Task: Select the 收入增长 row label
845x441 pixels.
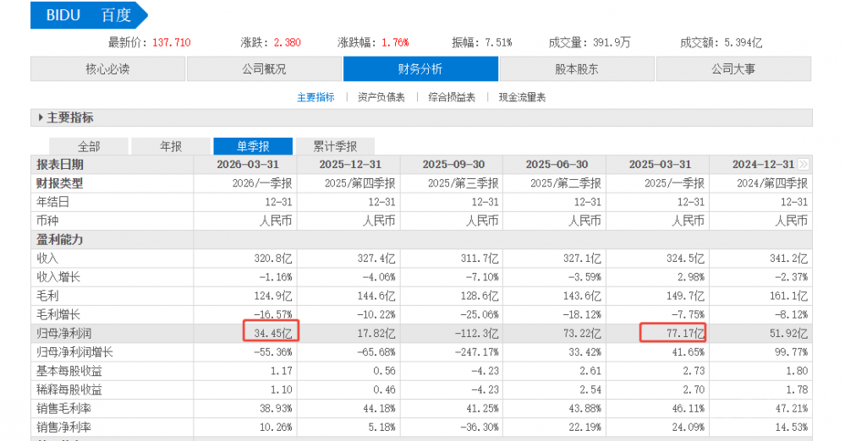Action: [58, 277]
